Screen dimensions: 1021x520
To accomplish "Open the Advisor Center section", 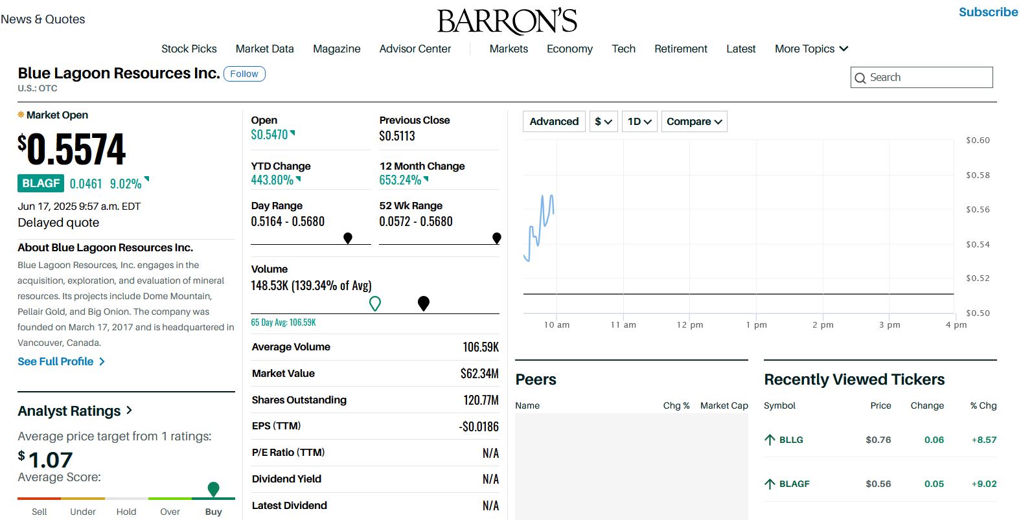I will pos(415,49).
